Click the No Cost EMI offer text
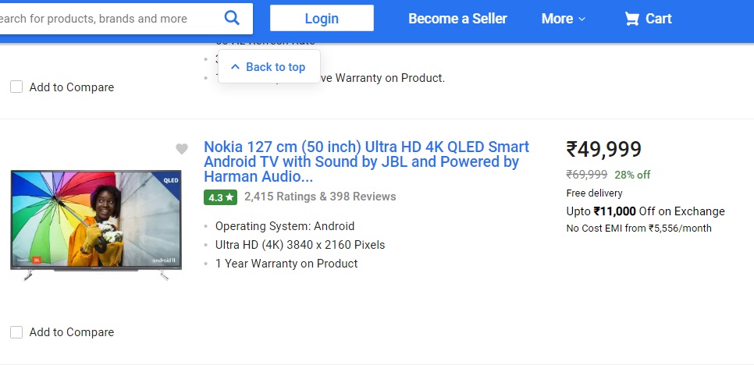The image size is (754, 365). [638, 229]
